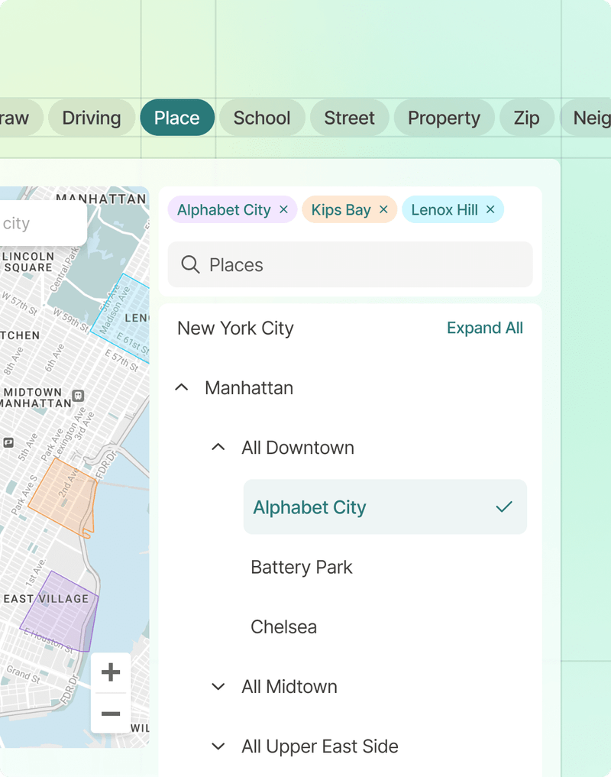Image resolution: width=611 pixels, height=777 pixels.
Task: Click the Expand All link
Action: coord(485,328)
